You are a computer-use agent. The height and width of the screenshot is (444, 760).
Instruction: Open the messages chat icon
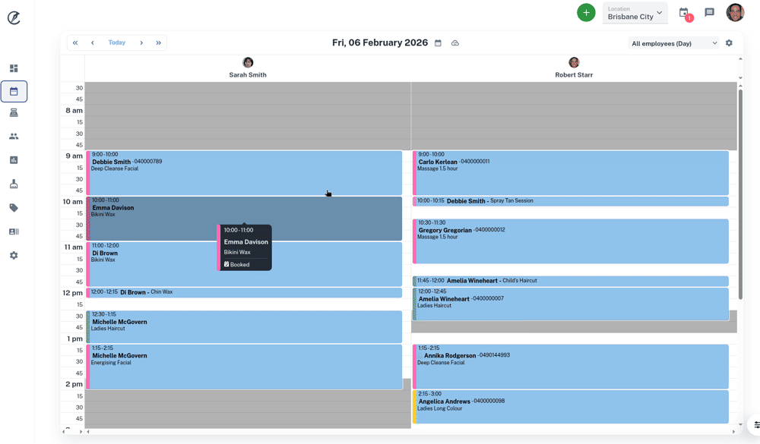[709, 13]
